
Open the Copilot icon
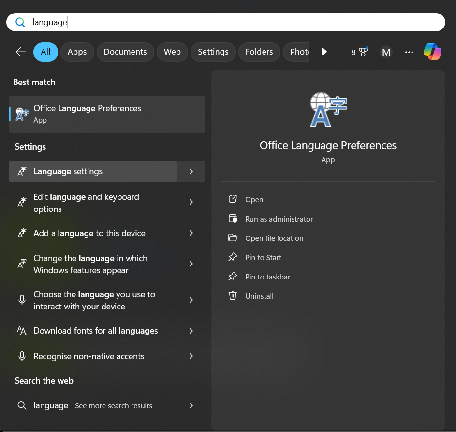[432, 52]
